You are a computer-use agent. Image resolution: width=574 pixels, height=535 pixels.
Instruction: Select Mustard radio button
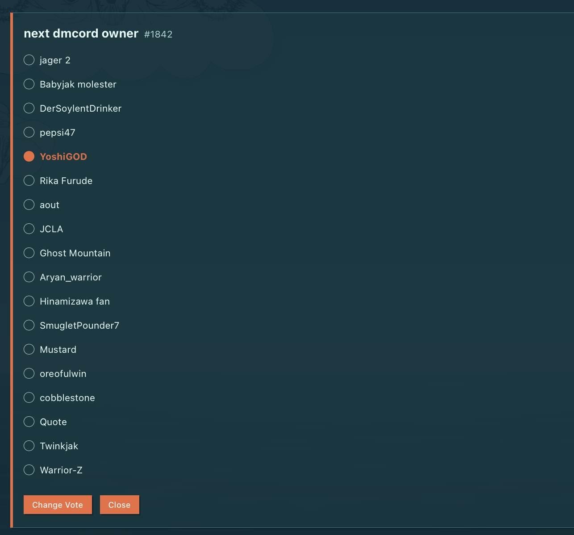click(29, 349)
